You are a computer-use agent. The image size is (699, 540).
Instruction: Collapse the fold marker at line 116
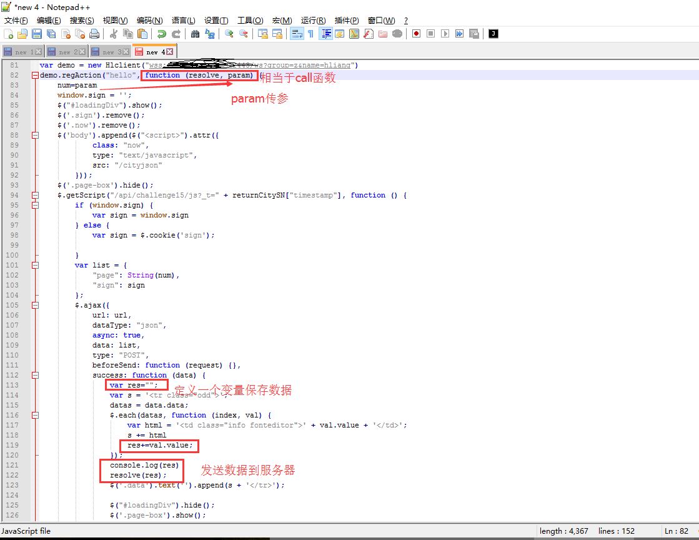[x=35, y=415]
